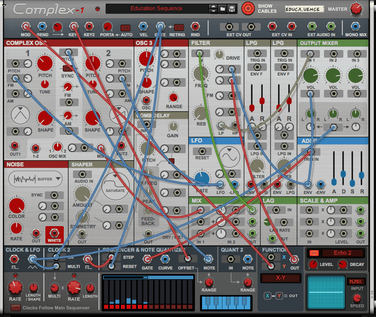Click the LFO RESET jack
This screenshot has width=376, height=317.
click(x=202, y=151)
